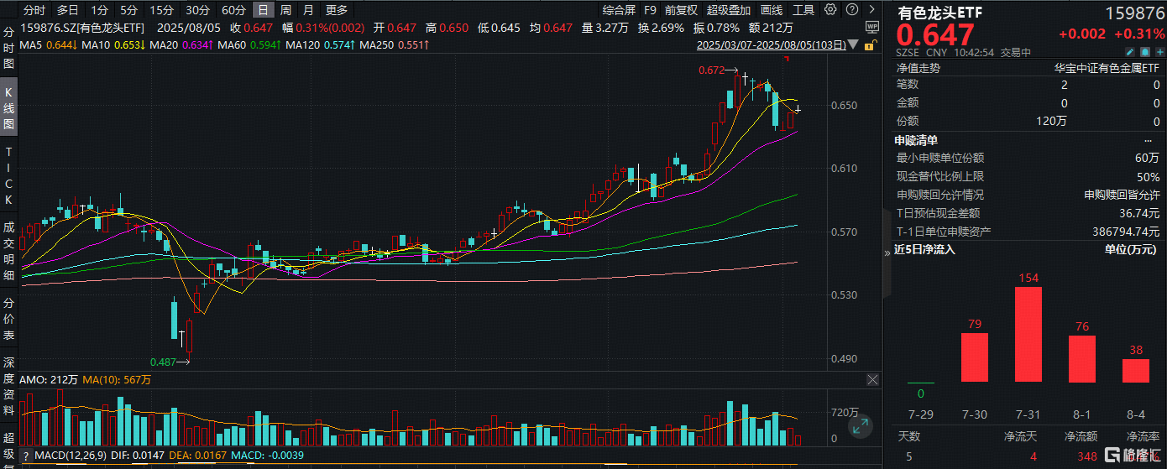Select the 周 weekly chart tab
The width and height of the screenshot is (1167, 469).
(286, 10)
